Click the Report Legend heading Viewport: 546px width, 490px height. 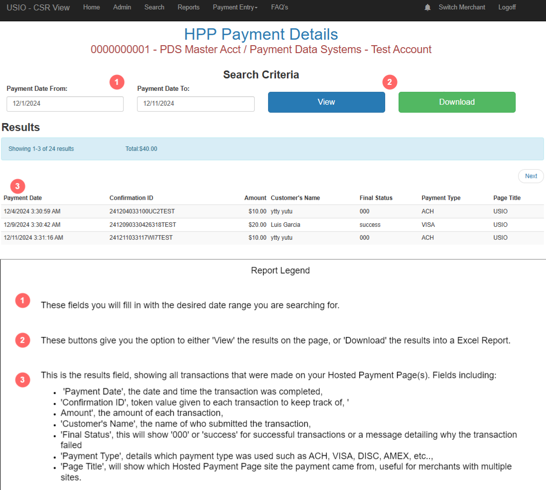coord(280,271)
